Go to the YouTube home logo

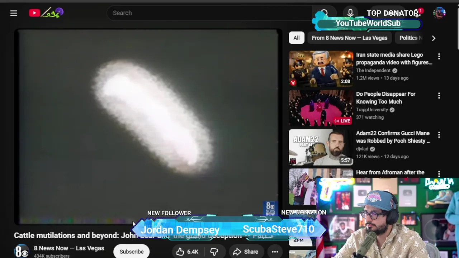(x=46, y=13)
